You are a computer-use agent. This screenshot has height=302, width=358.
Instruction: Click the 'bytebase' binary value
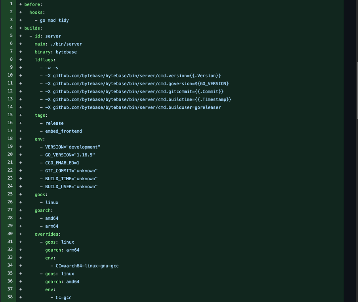66,52
